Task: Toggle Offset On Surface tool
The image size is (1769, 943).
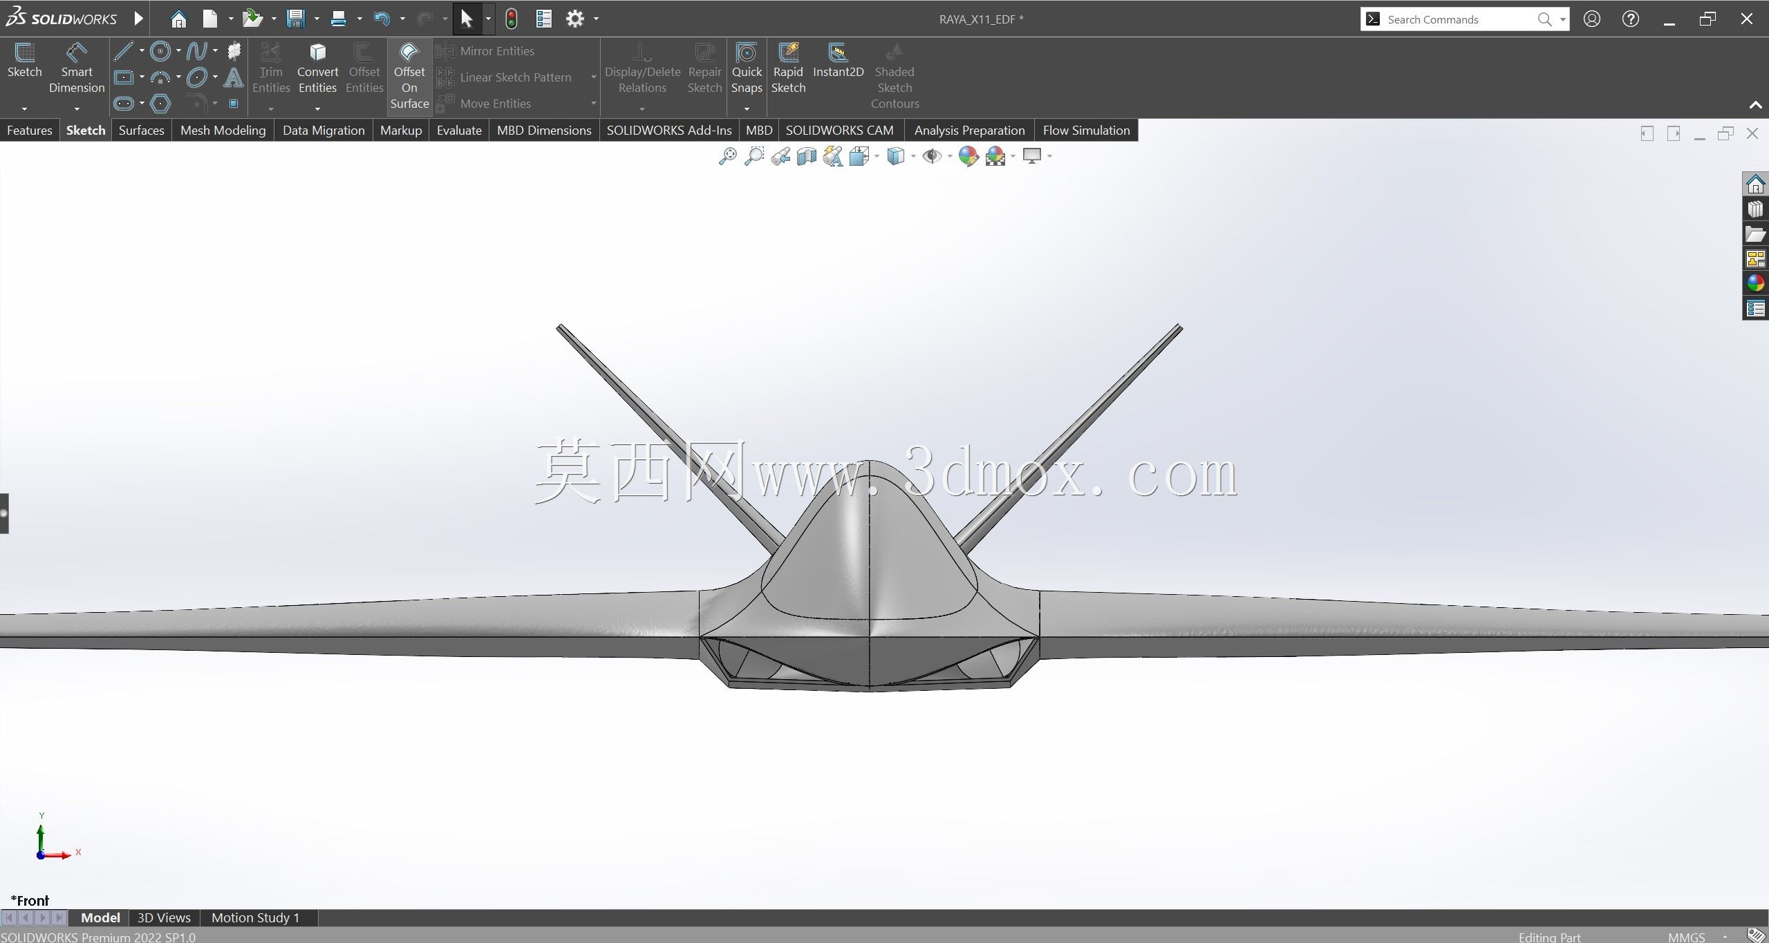Action: 409,76
